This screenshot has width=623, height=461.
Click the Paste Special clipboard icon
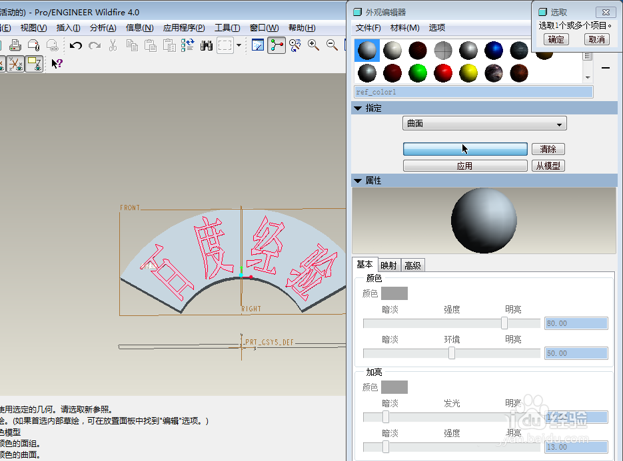[x=169, y=45]
